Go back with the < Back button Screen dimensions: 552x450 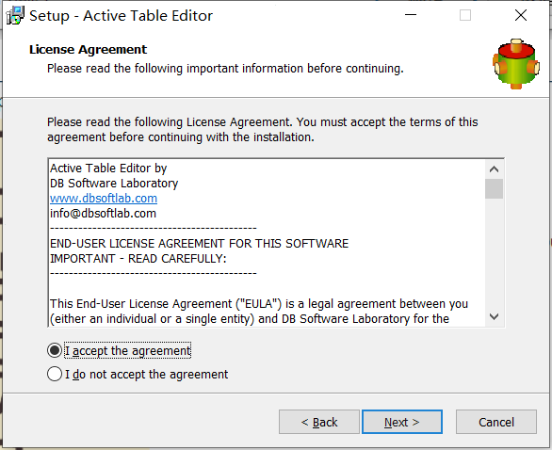click(x=319, y=422)
